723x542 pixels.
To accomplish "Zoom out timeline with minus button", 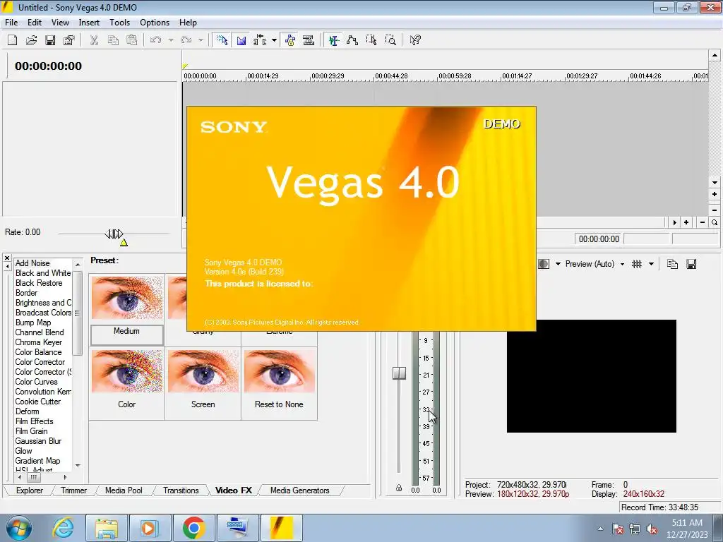I will (x=703, y=222).
